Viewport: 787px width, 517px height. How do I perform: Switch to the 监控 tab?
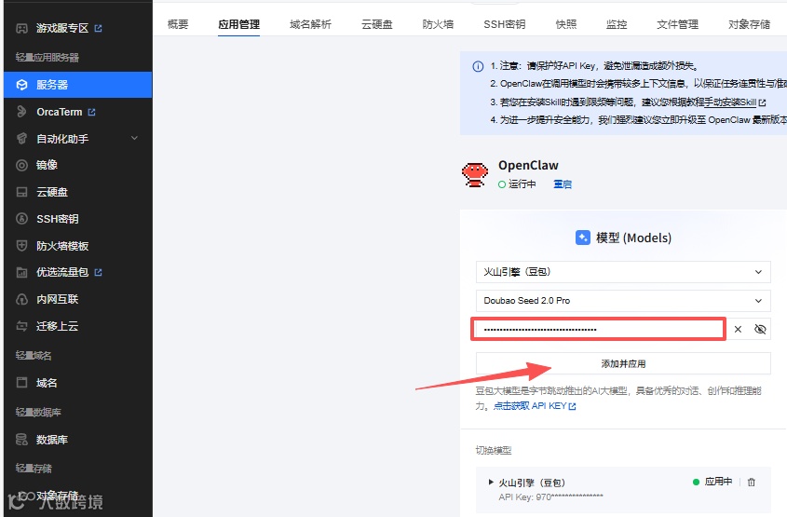(x=617, y=24)
